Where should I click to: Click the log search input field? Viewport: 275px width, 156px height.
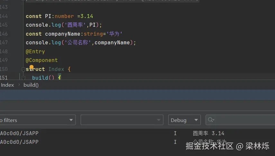tap(240, 120)
